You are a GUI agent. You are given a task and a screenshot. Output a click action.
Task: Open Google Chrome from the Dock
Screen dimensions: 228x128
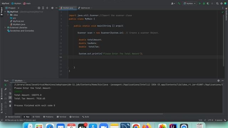[136, 126]
